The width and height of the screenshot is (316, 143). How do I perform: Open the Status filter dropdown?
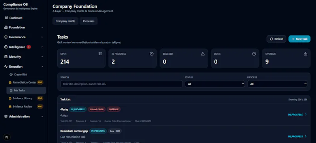(215, 84)
